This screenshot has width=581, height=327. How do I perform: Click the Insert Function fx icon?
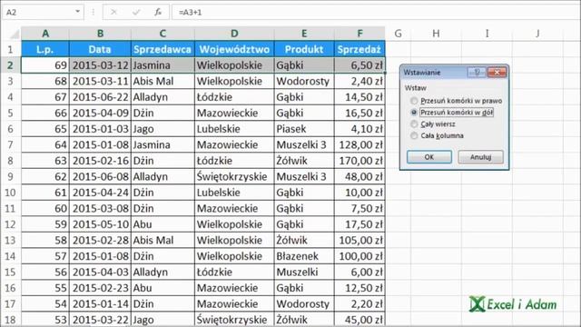tap(158, 12)
